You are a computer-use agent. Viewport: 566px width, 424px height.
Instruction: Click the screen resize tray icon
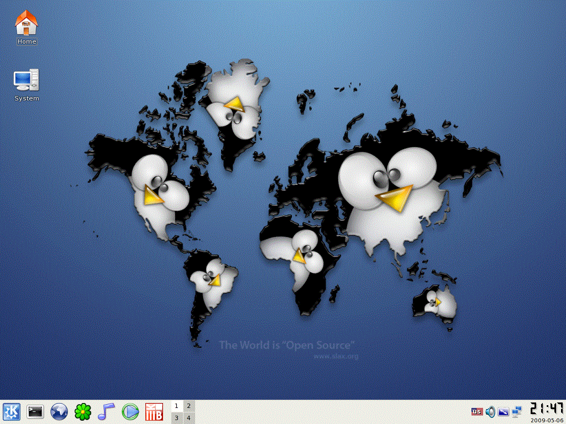click(504, 411)
